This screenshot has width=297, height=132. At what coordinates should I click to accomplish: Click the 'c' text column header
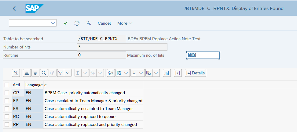coord(93,85)
